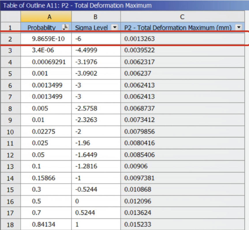Select column B header
Screen dimensions: 249x230
[96, 17]
